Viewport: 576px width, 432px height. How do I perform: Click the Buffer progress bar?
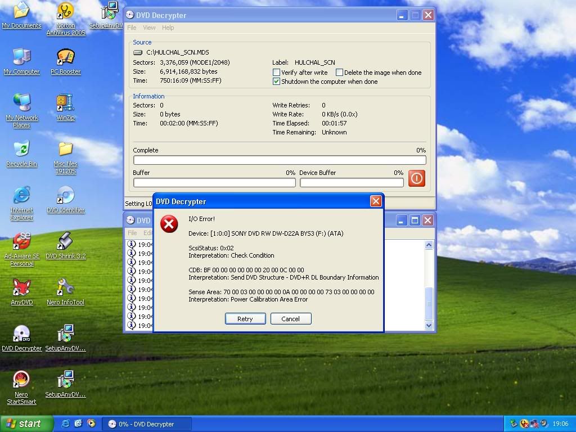click(214, 183)
